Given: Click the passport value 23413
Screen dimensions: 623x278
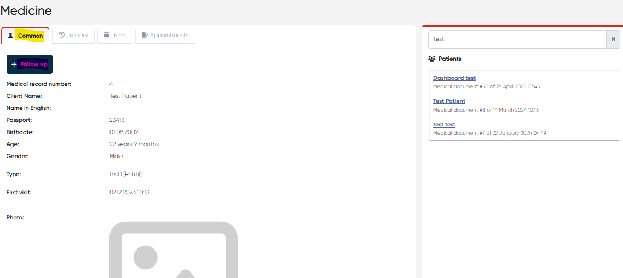Looking at the screenshot, I should [x=117, y=120].
